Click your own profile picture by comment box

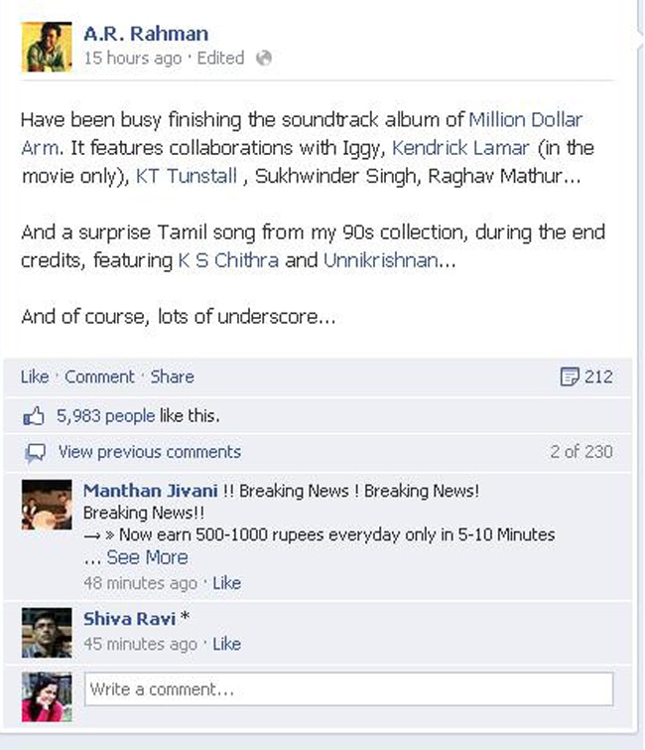pos(47,697)
